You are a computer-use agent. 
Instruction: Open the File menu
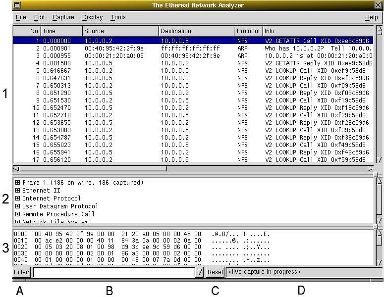(x=21, y=17)
